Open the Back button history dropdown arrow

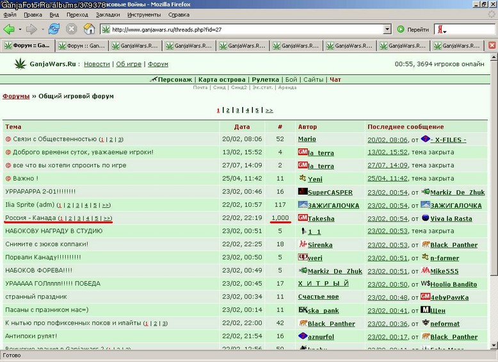[20, 29]
